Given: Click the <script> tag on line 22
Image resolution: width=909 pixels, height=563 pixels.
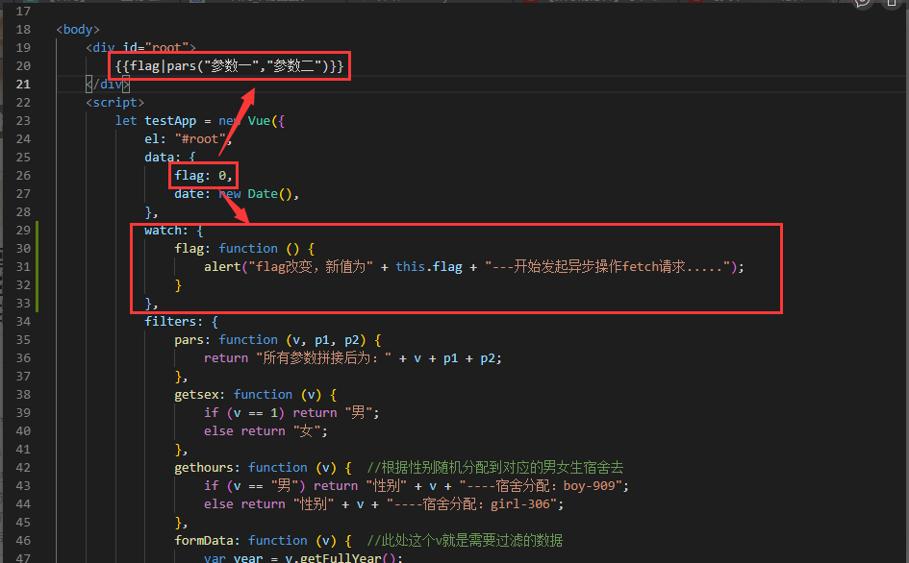Looking at the screenshot, I should [114, 103].
